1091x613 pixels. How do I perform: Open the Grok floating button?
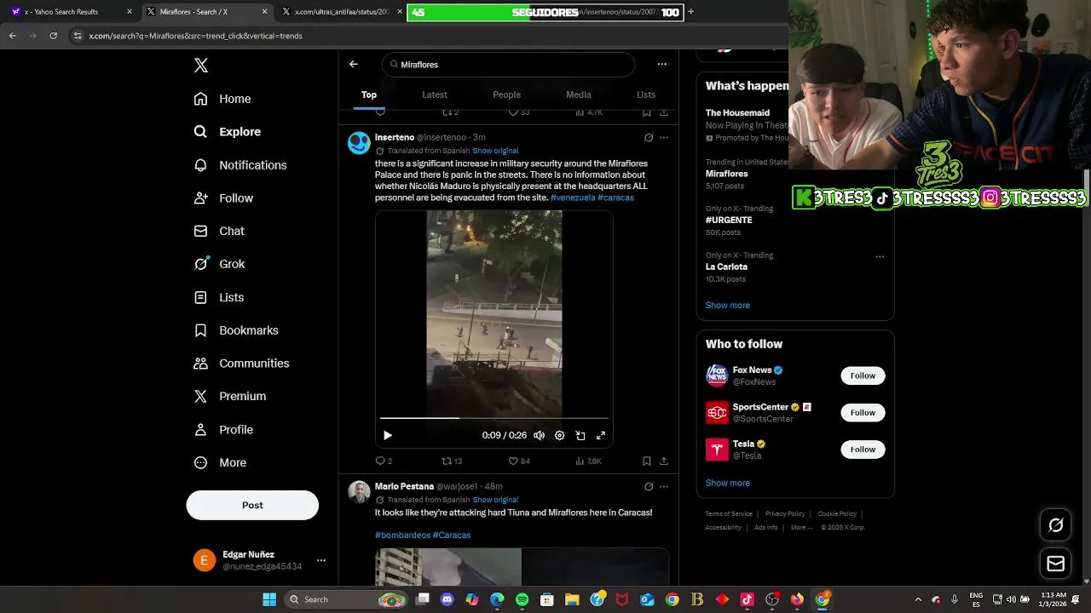[1055, 525]
